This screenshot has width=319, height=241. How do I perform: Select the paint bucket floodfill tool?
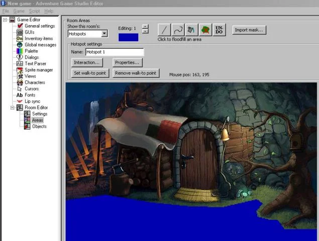tap(191, 30)
